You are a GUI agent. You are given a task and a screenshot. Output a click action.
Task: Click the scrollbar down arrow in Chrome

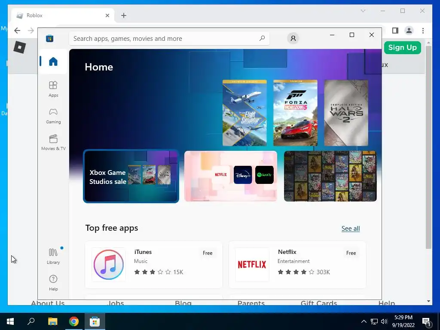(428, 301)
